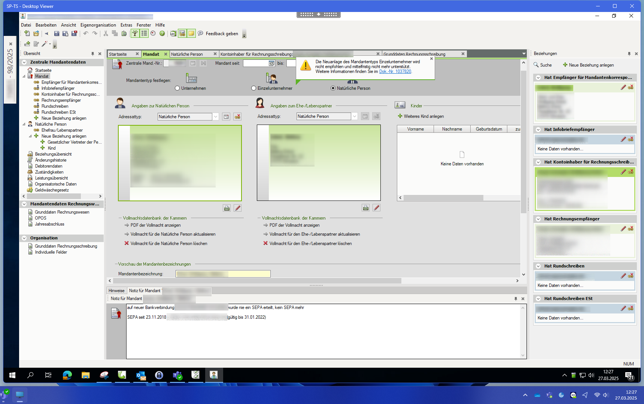The image size is (644, 404).
Task: Open the Mandant seit calendar picker
Action: (x=271, y=64)
